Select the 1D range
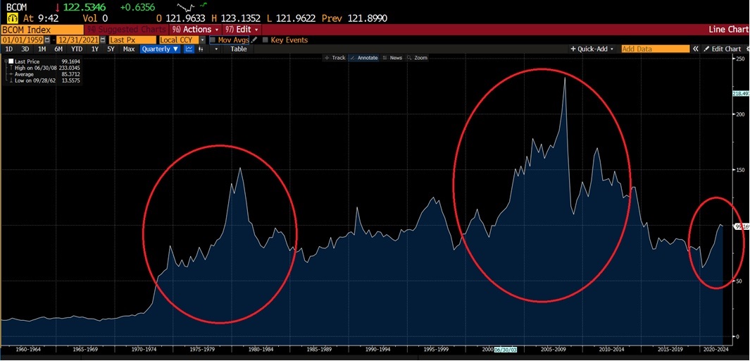Viewport: 750px width, 361px height. click(9, 49)
